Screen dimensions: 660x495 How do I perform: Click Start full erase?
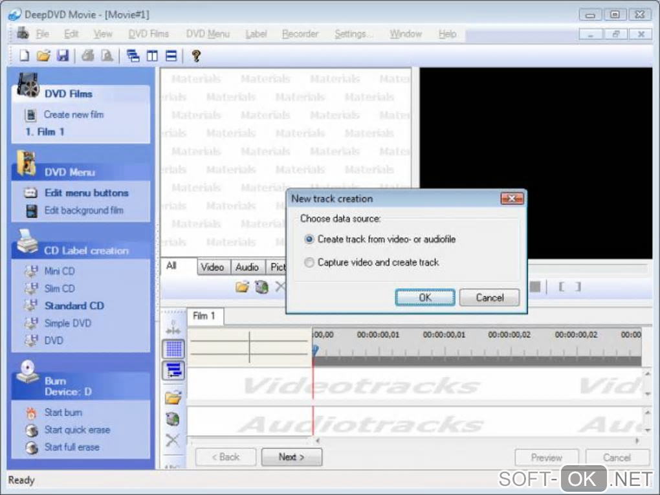point(72,447)
